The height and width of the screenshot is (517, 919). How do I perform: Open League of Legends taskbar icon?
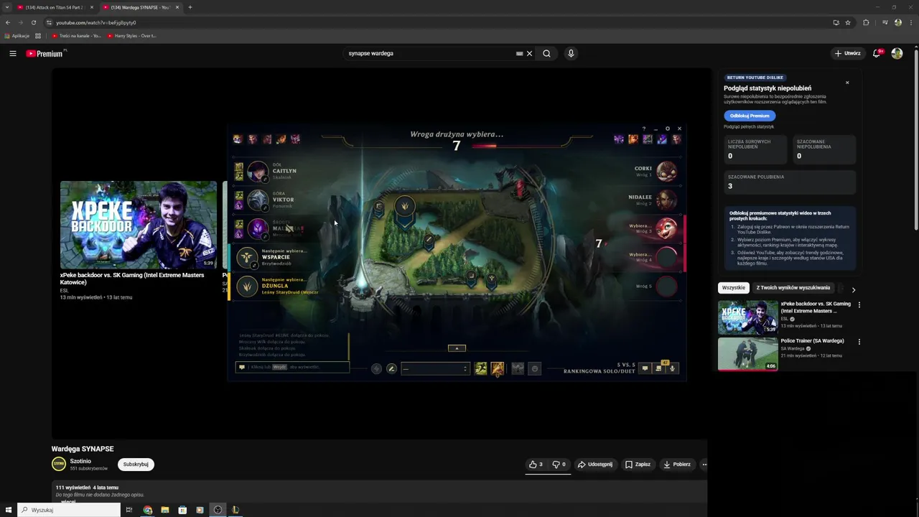[235, 510]
